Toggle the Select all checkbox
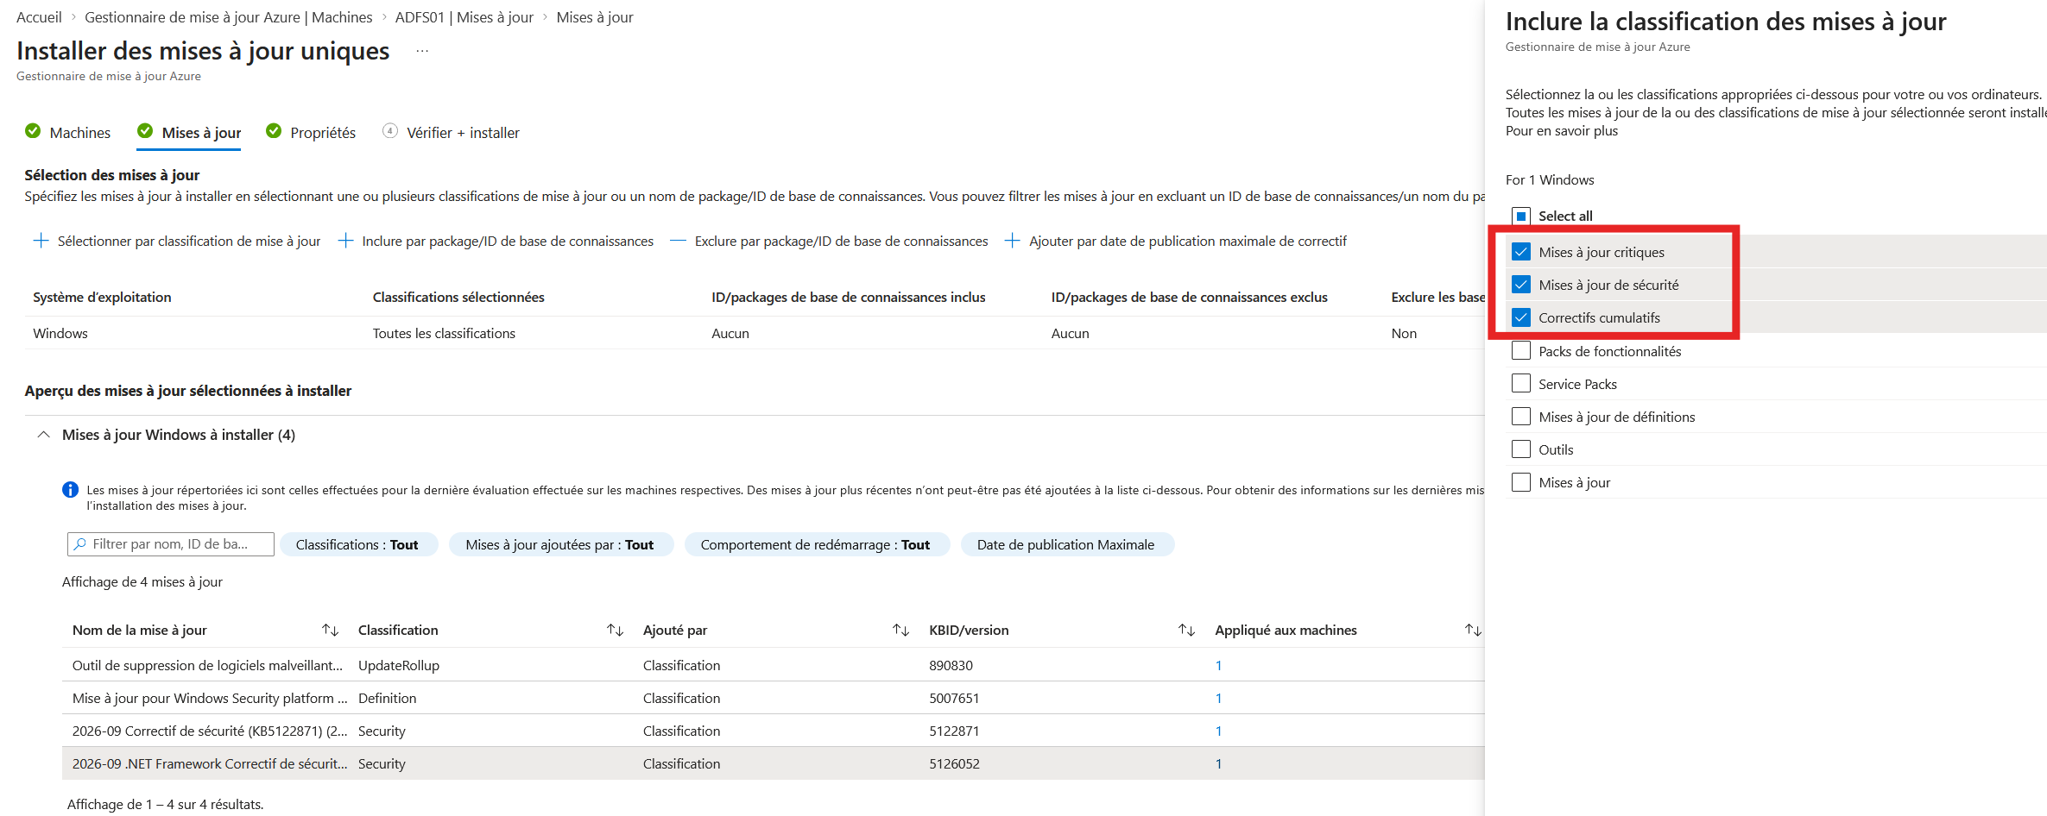This screenshot has height=816, width=2047. click(1521, 216)
